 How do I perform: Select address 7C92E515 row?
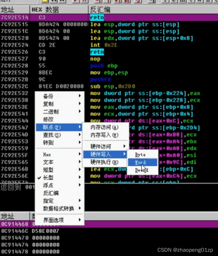coord(109,24)
